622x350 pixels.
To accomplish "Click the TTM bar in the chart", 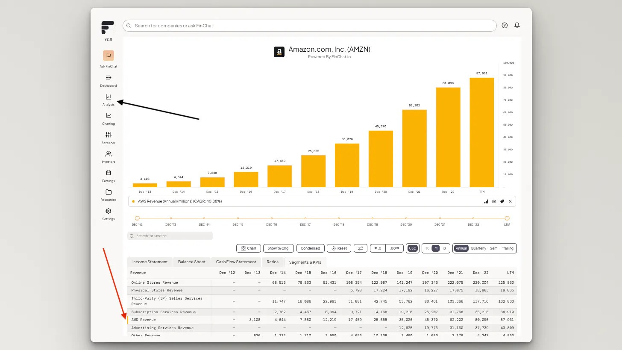I will 482,132.
